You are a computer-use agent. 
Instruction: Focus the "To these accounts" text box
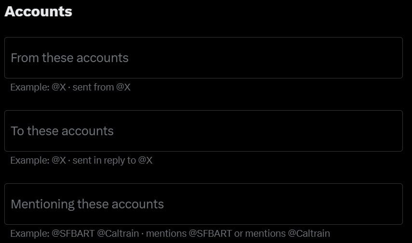coord(203,131)
